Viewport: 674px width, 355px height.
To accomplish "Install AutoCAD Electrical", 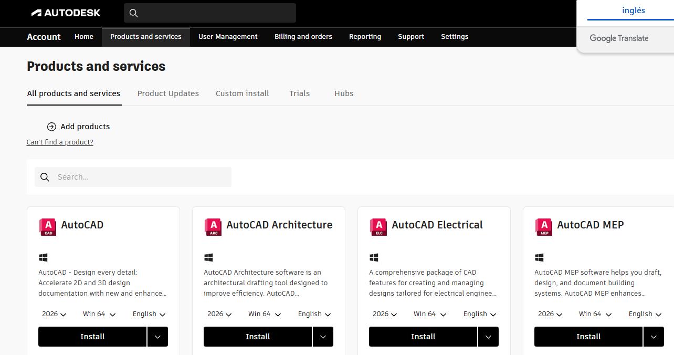I will tap(423, 337).
